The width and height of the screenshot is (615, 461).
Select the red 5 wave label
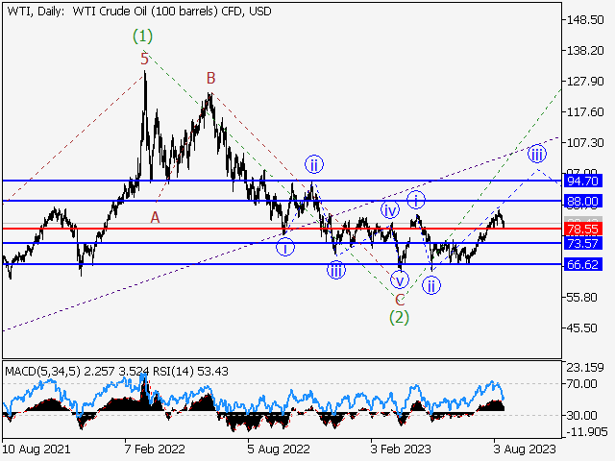click(x=145, y=60)
